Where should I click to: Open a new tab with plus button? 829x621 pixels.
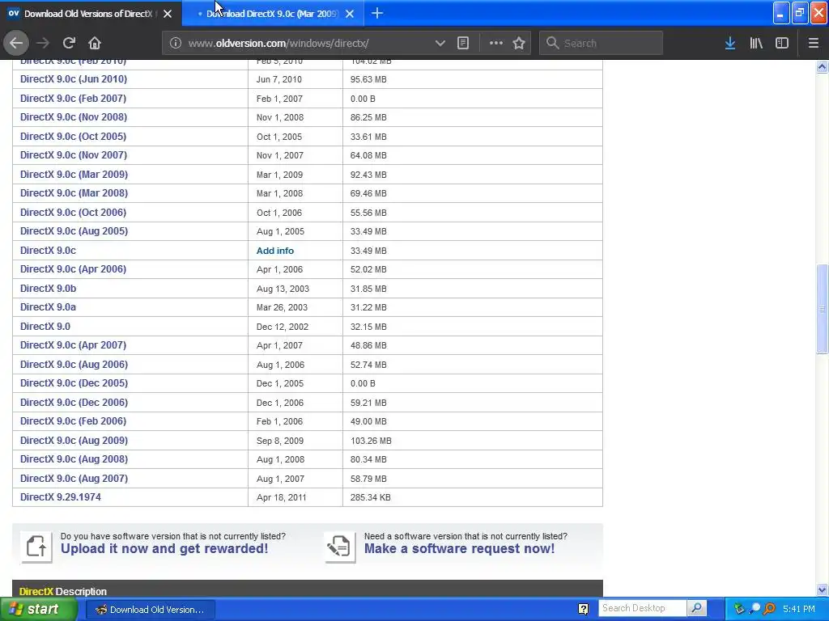[377, 13]
